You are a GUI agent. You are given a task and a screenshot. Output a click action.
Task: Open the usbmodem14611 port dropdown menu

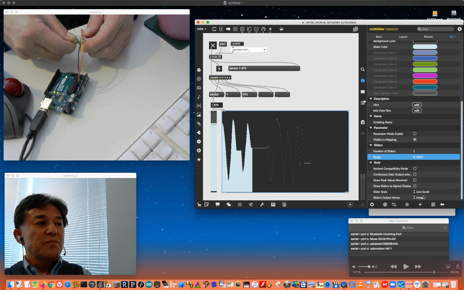pos(264,50)
